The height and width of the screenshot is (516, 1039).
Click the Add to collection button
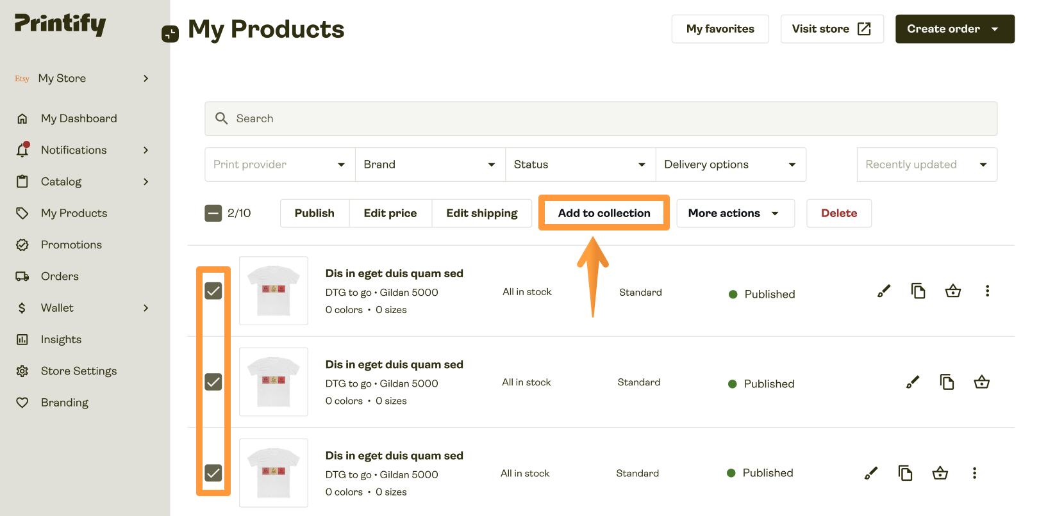point(604,213)
